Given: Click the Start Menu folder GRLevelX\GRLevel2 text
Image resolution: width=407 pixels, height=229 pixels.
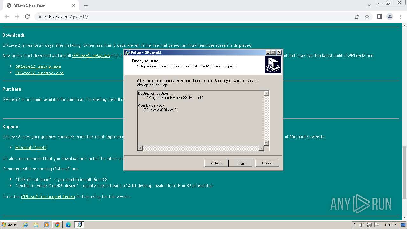Looking at the screenshot, I should point(160,110).
